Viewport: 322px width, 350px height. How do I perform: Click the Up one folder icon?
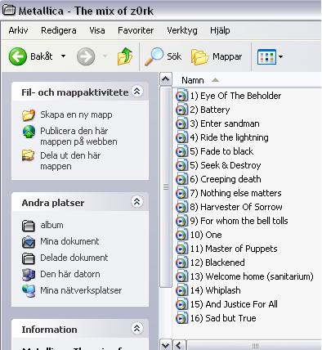tap(125, 56)
